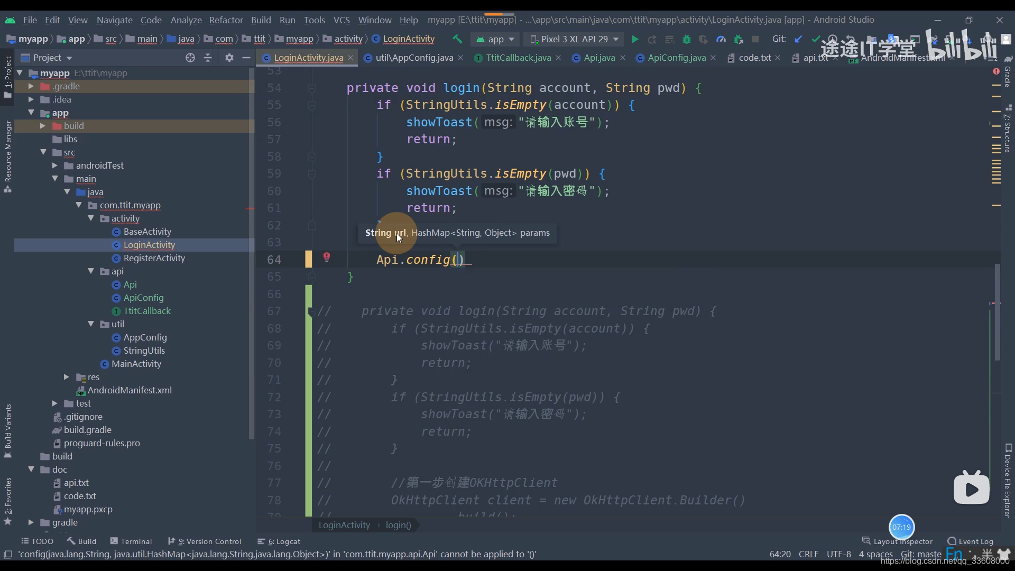This screenshot has width=1015, height=571.
Task: Toggle the Gradle side panel
Action: (1008, 72)
